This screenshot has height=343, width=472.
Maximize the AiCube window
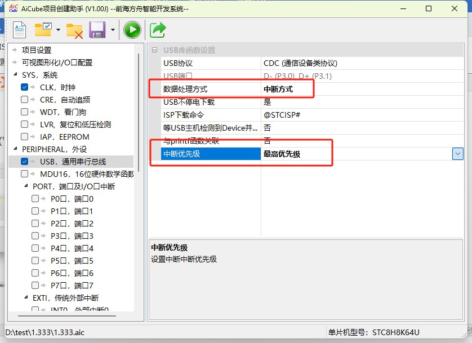tap(429, 8)
